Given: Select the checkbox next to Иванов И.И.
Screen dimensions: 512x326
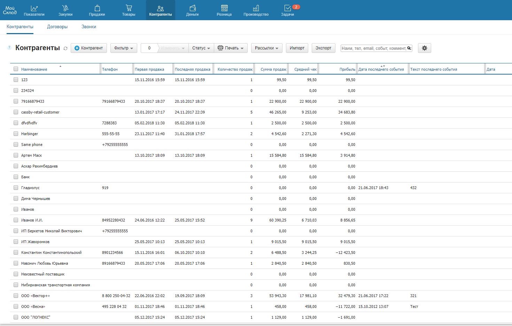Looking at the screenshot, I should (x=16, y=220).
